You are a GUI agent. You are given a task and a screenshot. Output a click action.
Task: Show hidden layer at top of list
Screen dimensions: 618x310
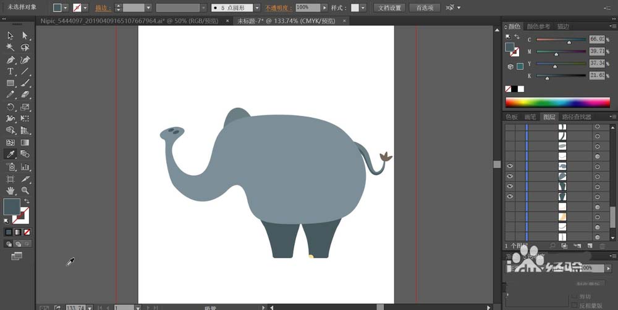(510, 126)
